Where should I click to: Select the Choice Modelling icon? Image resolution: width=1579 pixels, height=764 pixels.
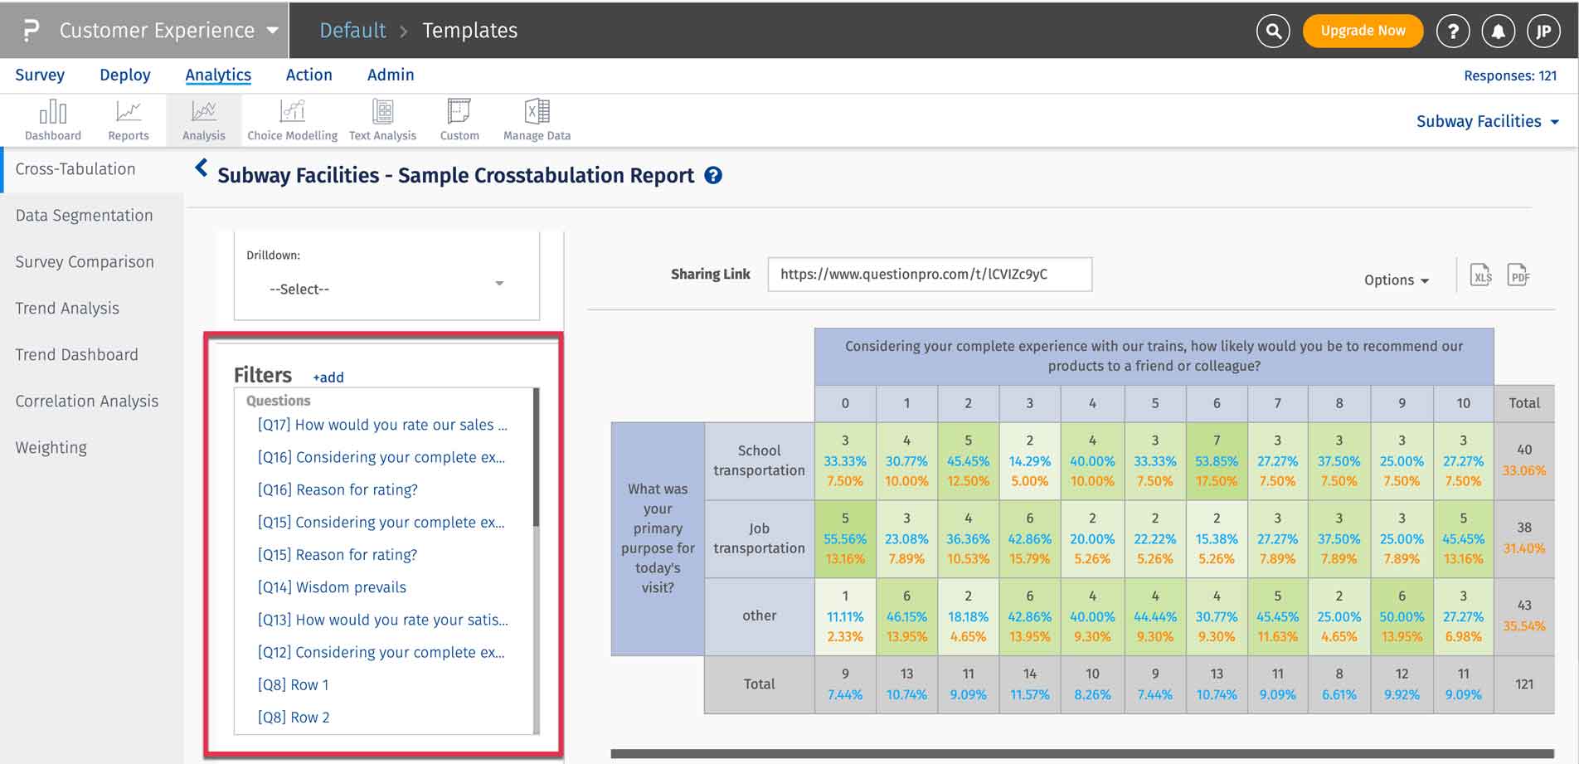(x=292, y=112)
